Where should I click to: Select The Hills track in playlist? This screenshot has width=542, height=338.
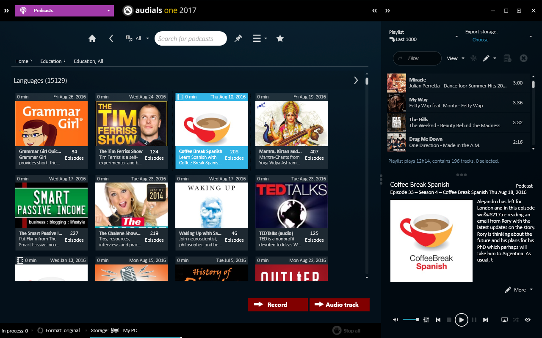tap(458, 123)
